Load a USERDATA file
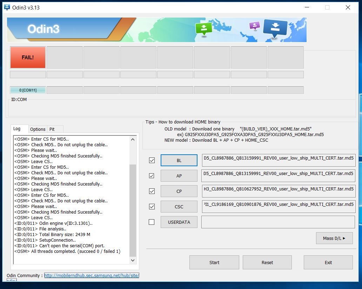 [x=179, y=222]
